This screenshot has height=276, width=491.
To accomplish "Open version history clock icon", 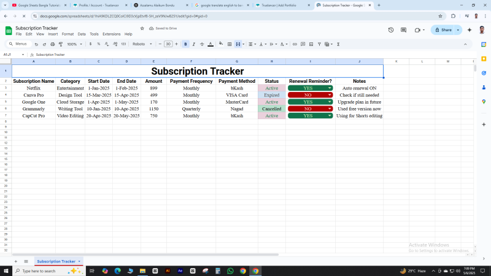I will (391, 30).
